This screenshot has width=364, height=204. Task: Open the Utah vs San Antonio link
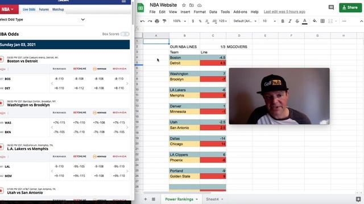pyautogui.click(x=25, y=193)
